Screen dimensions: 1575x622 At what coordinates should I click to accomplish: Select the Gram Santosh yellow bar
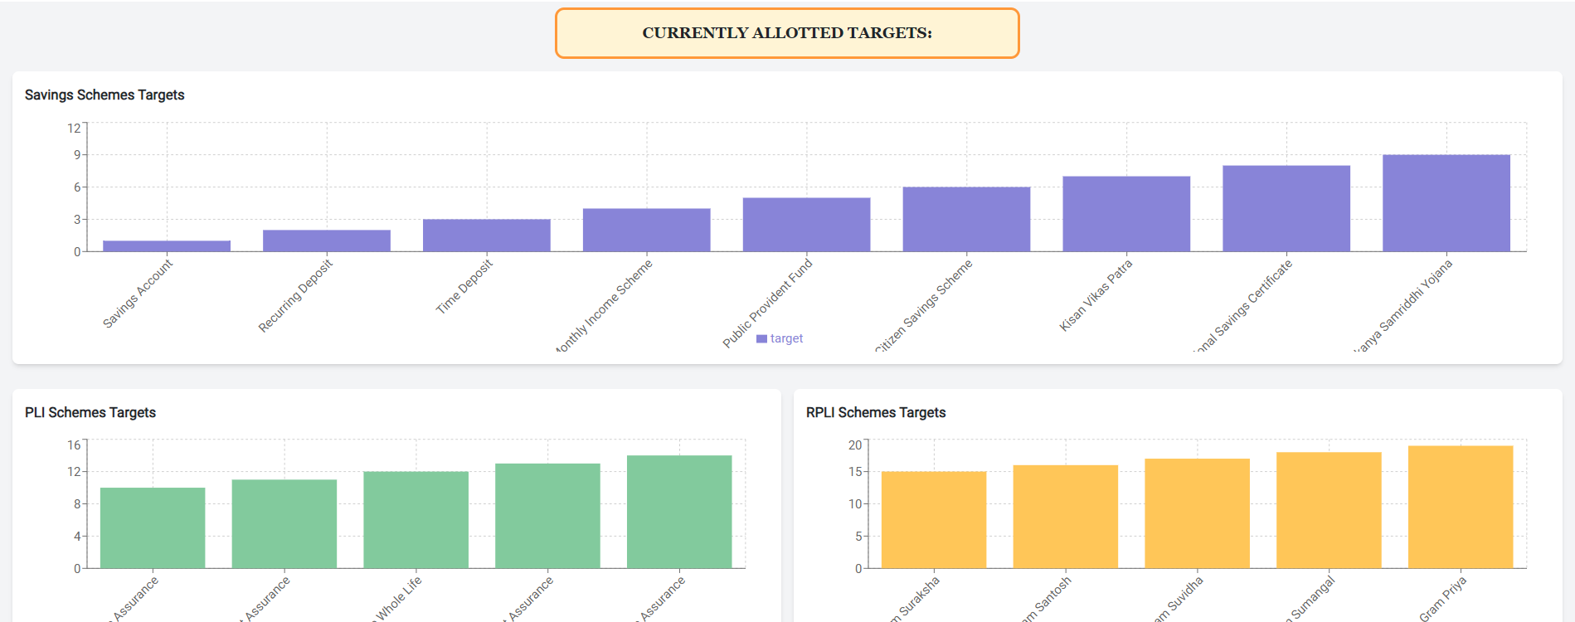[x=1066, y=517]
